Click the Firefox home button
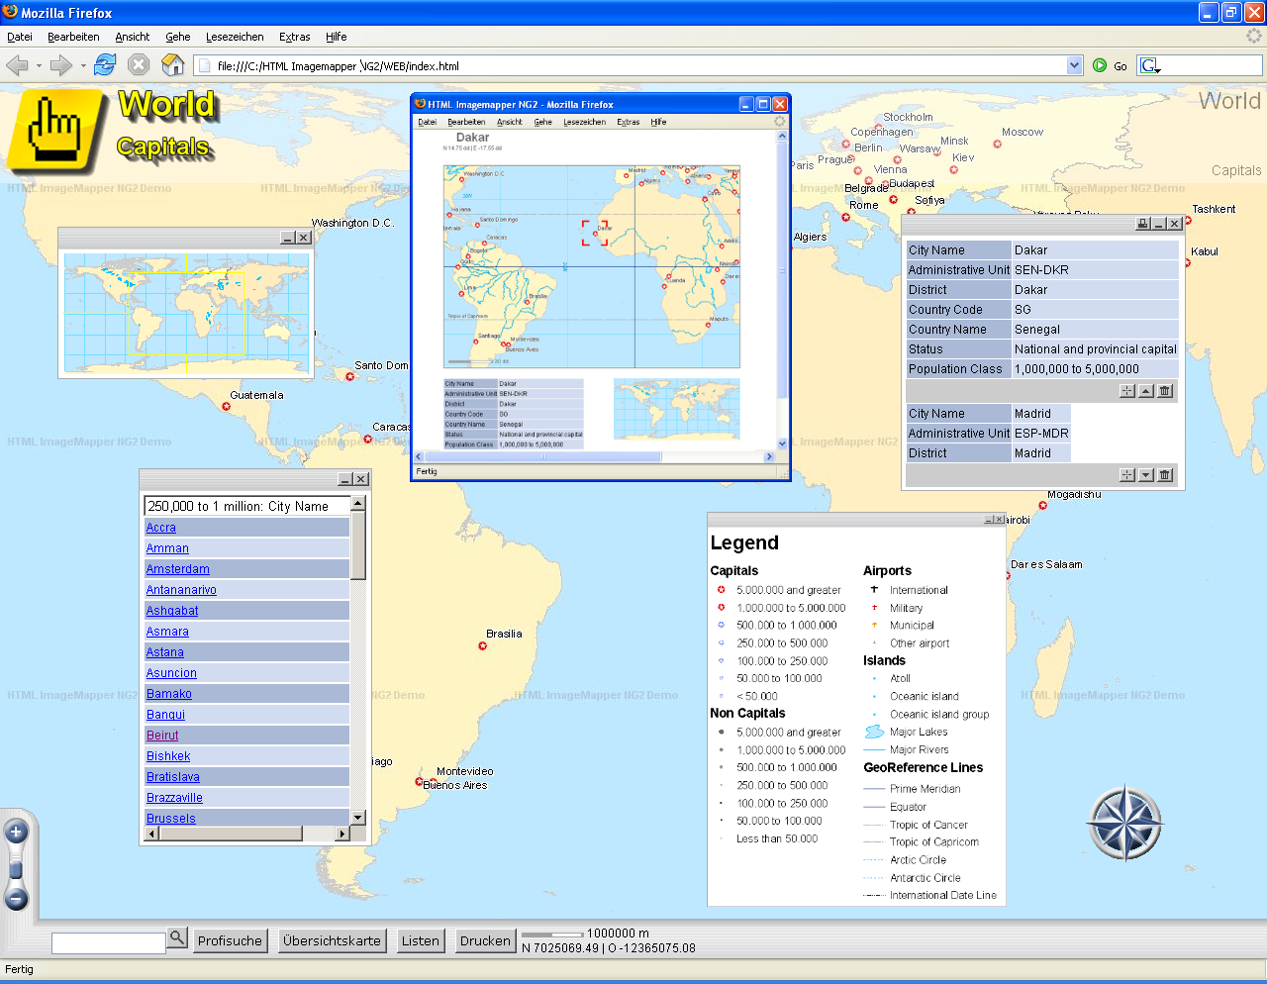 (x=173, y=65)
